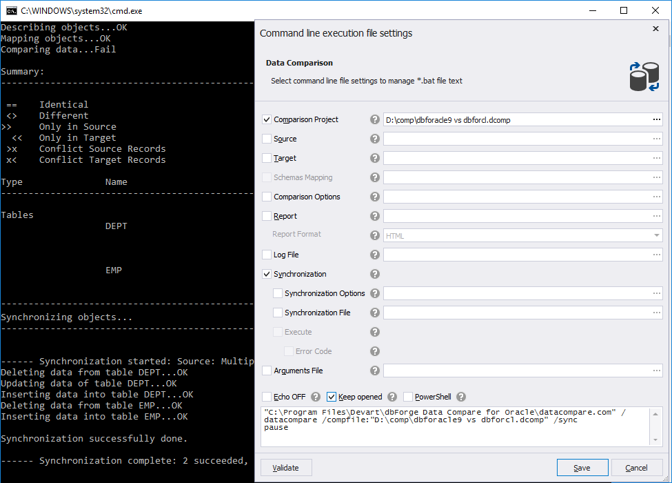Open help icon beside Synchronization File

[x=374, y=313]
